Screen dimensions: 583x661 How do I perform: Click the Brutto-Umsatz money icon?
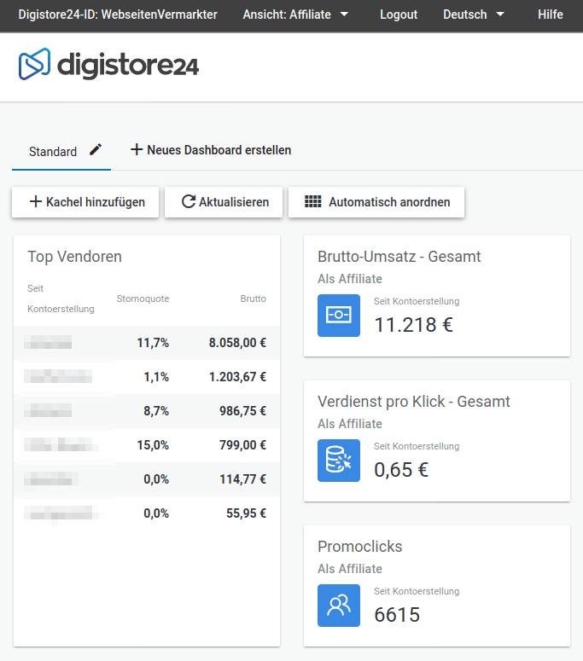(x=339, y=316)
